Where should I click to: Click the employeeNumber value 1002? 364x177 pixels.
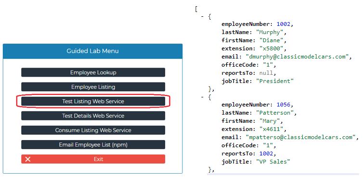[283, 24]
